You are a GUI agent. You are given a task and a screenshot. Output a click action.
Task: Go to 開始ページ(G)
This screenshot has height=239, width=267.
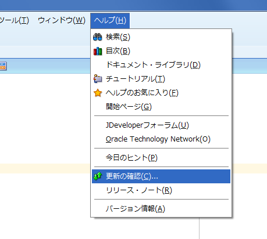pos(161,107)
